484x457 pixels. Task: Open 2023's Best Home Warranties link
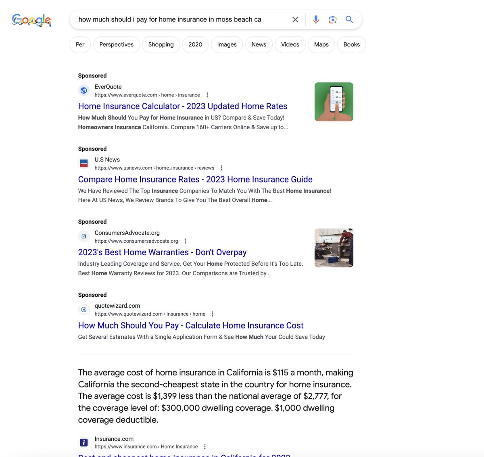pyautogui.click(x=162, y=252)
